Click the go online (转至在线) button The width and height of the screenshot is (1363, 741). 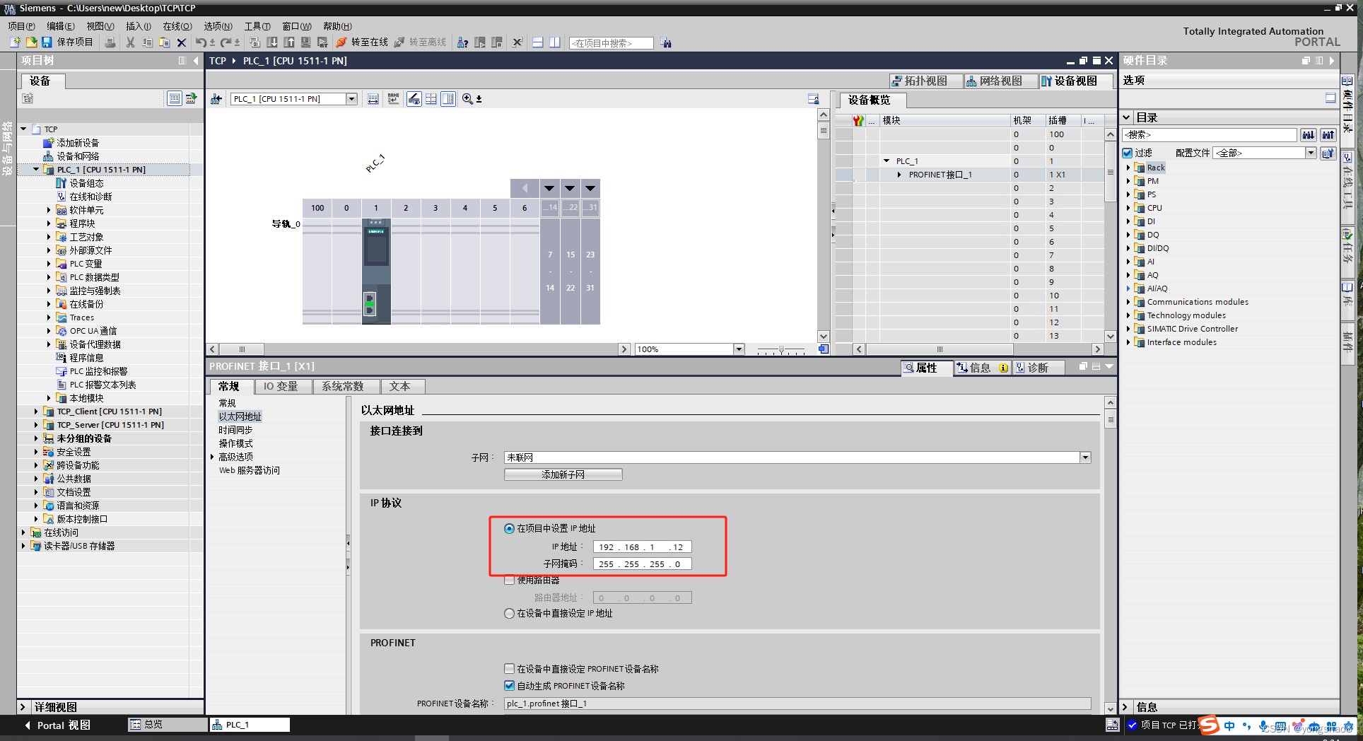click(x=362, y=42)
